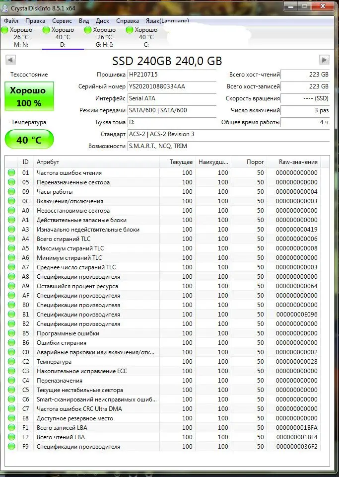Screen dimensions: 339x477
Task: Click Режим передачи field SATA/600 | SATA/600
Action: (172, 110)
